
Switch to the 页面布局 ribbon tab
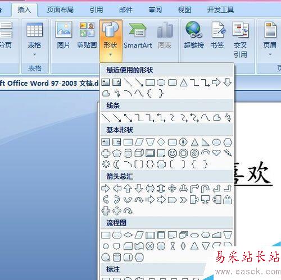tap(60, 10)
